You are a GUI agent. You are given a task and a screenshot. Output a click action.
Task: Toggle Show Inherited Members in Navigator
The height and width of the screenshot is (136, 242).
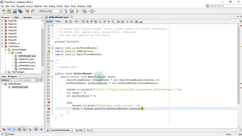4,129
